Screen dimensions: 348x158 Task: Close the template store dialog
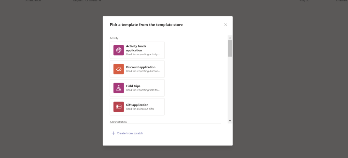tap(226, 25)
